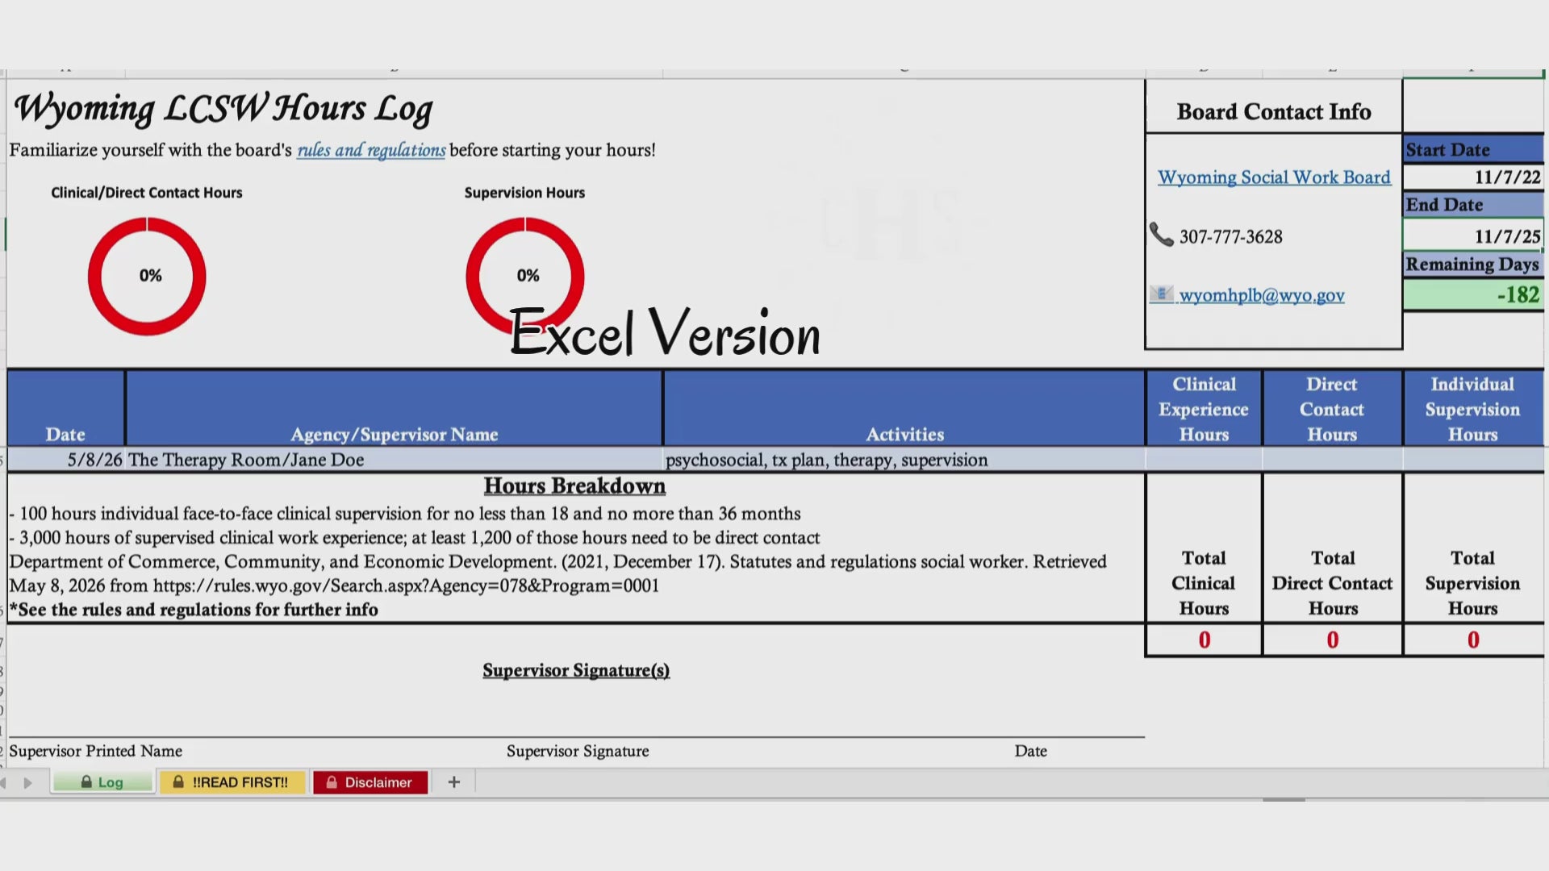The image size is (1549, 871).
Task: Click the horizontal scrollbar at the bottom
Action: click(x=1284, y=799)
